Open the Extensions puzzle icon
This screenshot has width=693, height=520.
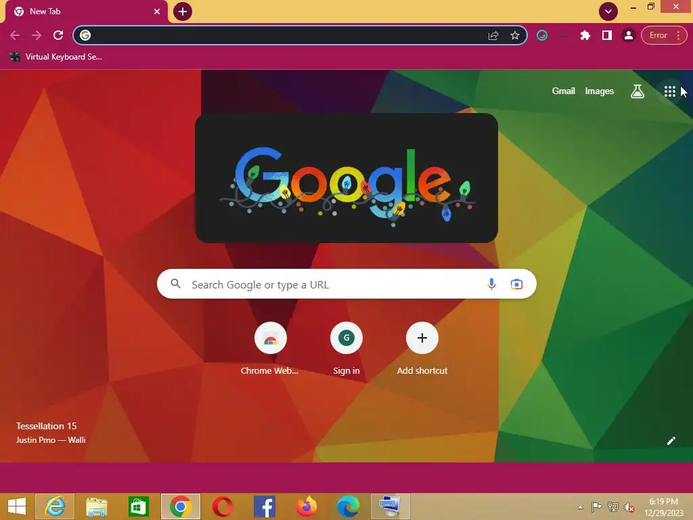click(585, 35)
